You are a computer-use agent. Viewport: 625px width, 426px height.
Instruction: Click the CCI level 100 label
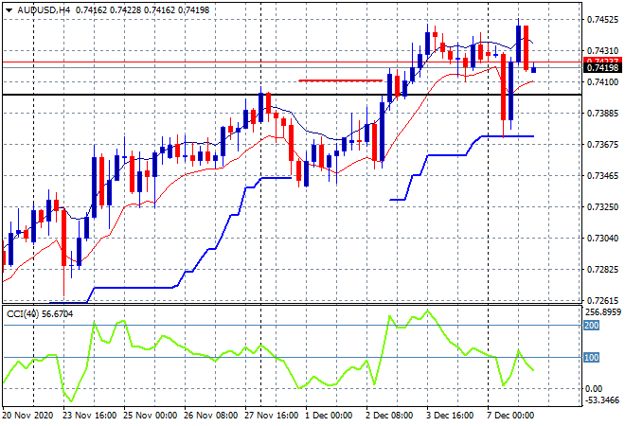(x=592, y=358)
